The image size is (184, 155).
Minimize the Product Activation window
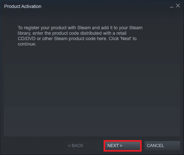tap(172, 6)
